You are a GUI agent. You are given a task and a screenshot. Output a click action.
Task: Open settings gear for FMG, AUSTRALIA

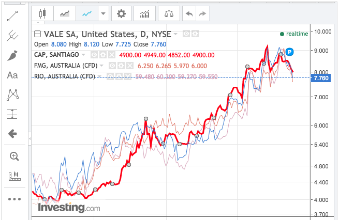click(121, 66)
